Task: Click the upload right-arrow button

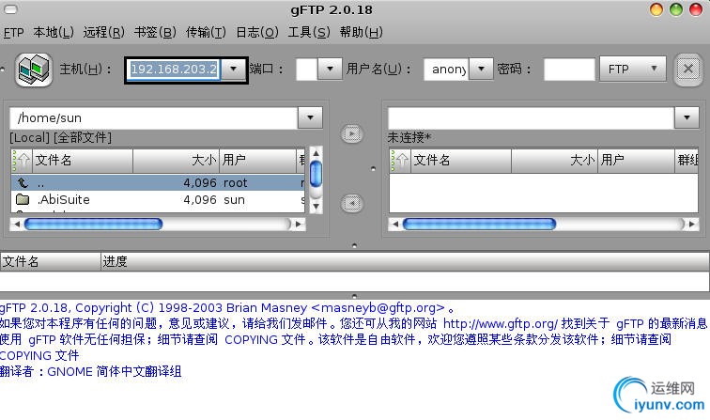Action: pos(352,133)
